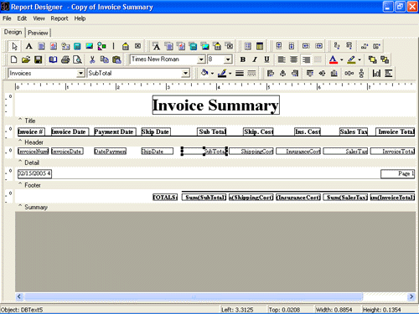Select the TOTALS: label in Summary band
The height and width of the screenshot is (314, 419).
pyautogui.click(x=165, y=198)
